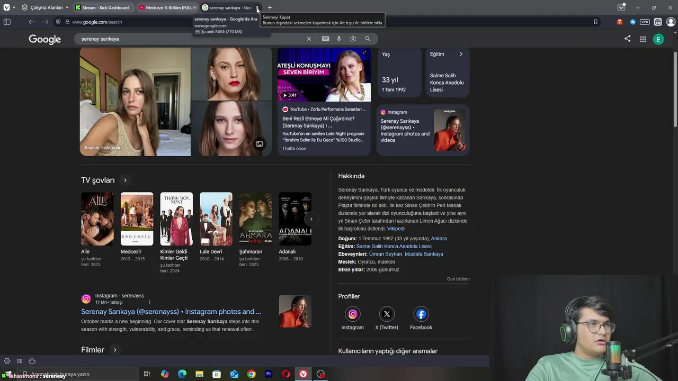Viewport: 678px width, 381px height.
Task: Click the Google logo
Action: pos(44,39)
